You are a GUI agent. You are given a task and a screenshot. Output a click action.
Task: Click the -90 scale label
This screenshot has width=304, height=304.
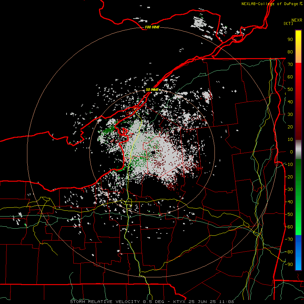coord(289,264)
